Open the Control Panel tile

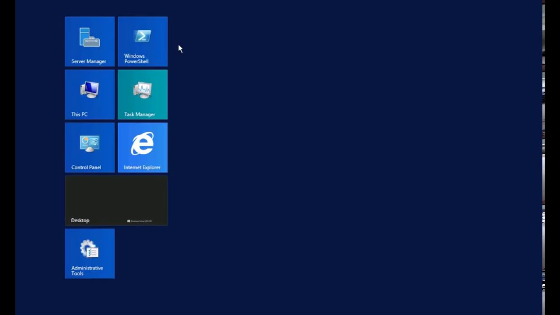pyautogui.click(x=90, y=147)
